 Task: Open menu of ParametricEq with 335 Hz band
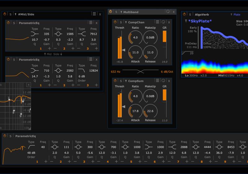click(x=91, y=22)
